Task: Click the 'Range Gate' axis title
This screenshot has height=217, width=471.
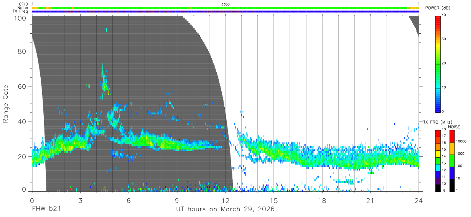Action: (6, 104)
